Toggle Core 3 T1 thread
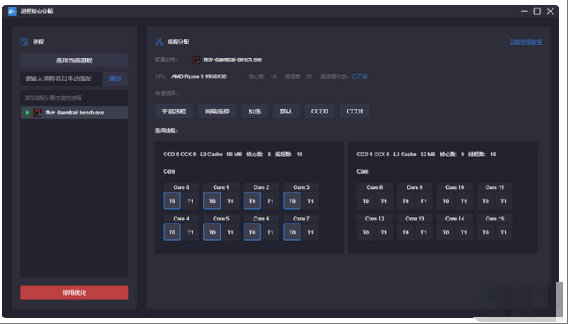Image resolution: width=568 pixels, height=324 pixels. [x=310, y=201]
